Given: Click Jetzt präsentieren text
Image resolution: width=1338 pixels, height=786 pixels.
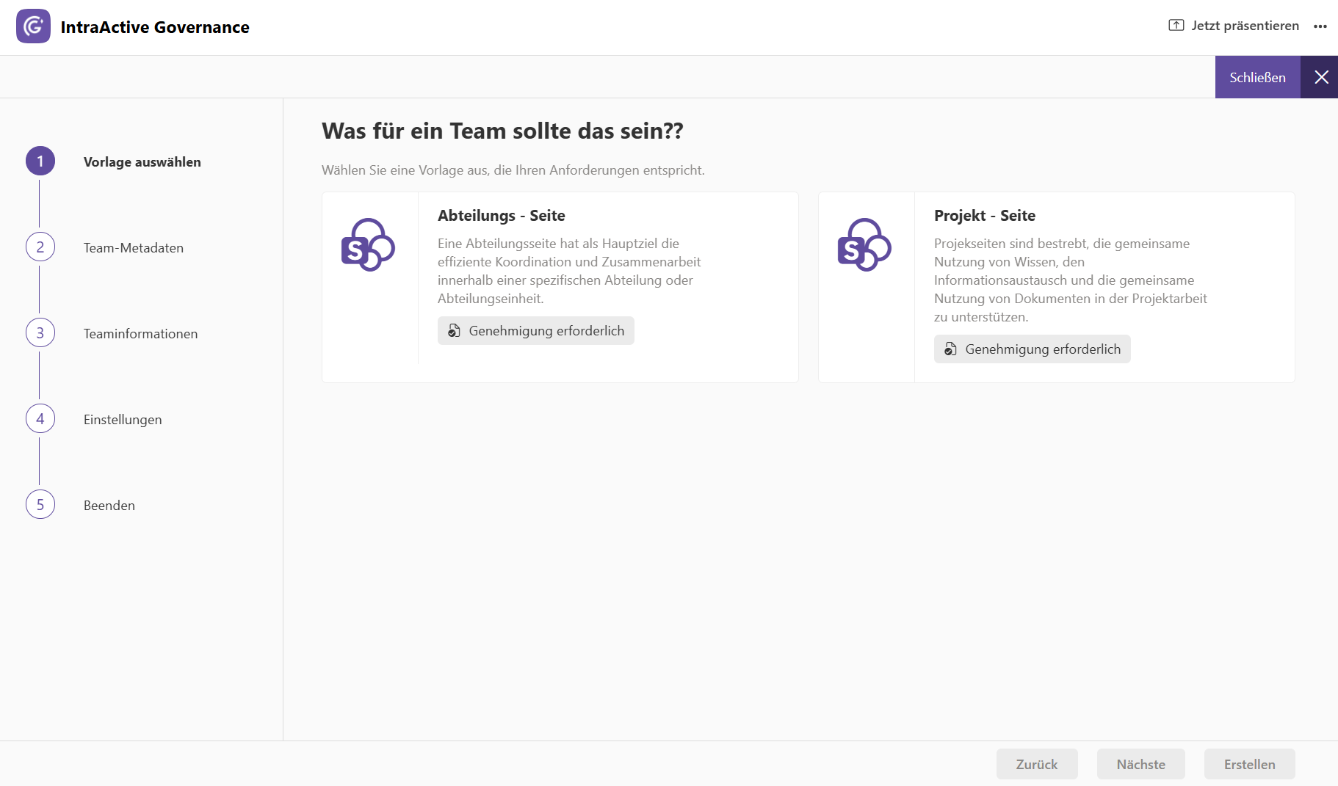Looking at the screenshot, I should (x=1245, y=26).
